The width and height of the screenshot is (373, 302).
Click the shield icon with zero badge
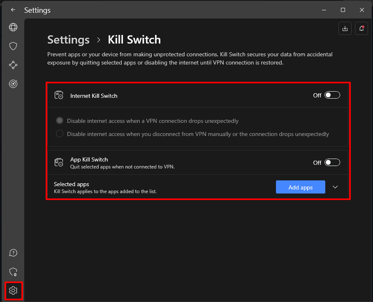pyautogui.click(x=13, y=272)
